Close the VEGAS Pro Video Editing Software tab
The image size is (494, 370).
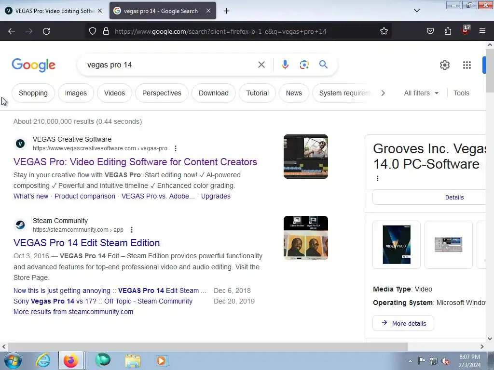coord(100,11)
